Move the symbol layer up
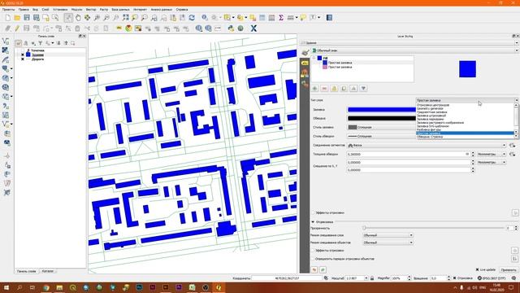520x293 pixels. (354, 89)
